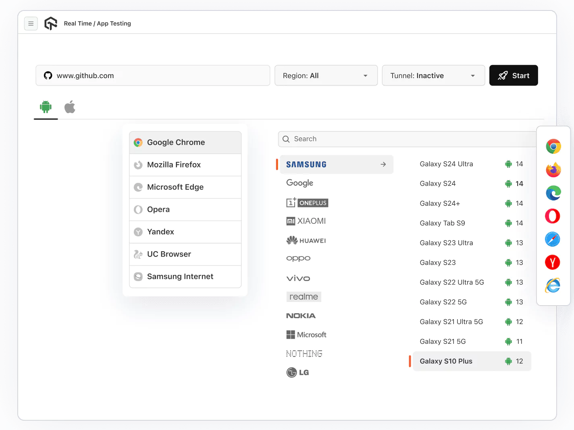Viewport: 574px width, 430px height.
Task: Select Google Chrome from browser list
Action: pos(185,143)
